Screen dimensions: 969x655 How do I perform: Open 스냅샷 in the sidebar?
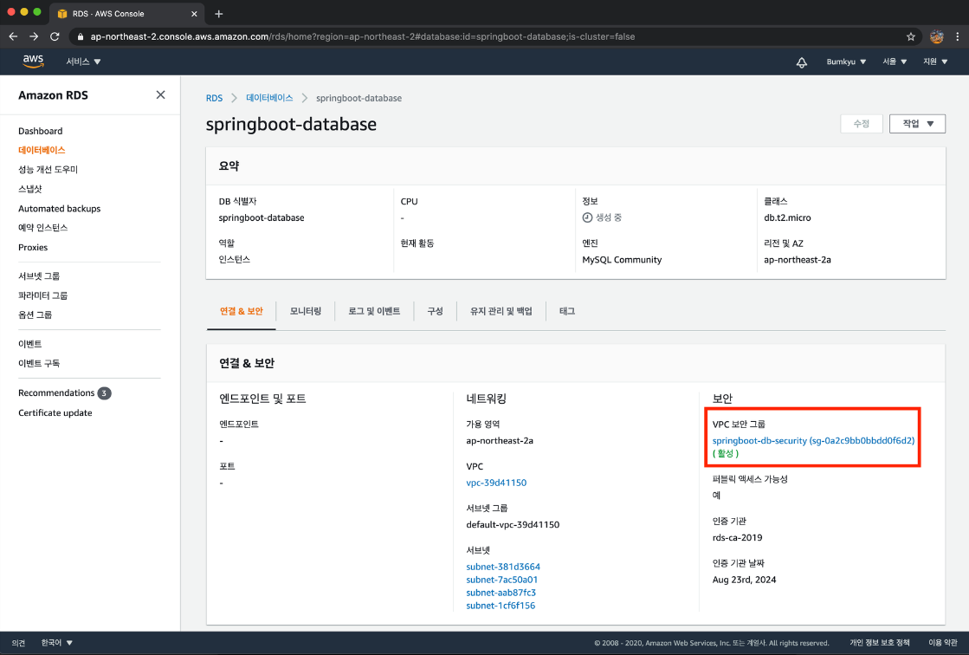tap(29, 189)
